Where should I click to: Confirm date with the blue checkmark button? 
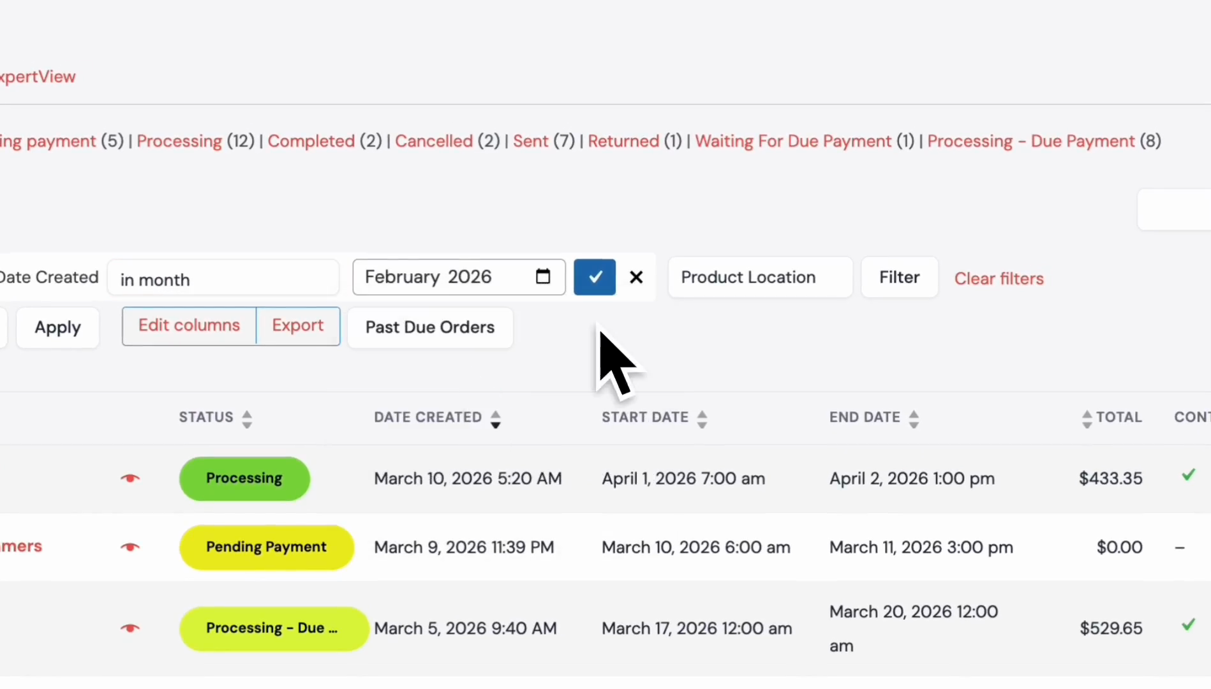pyautogui.click(x=595, y=277)
